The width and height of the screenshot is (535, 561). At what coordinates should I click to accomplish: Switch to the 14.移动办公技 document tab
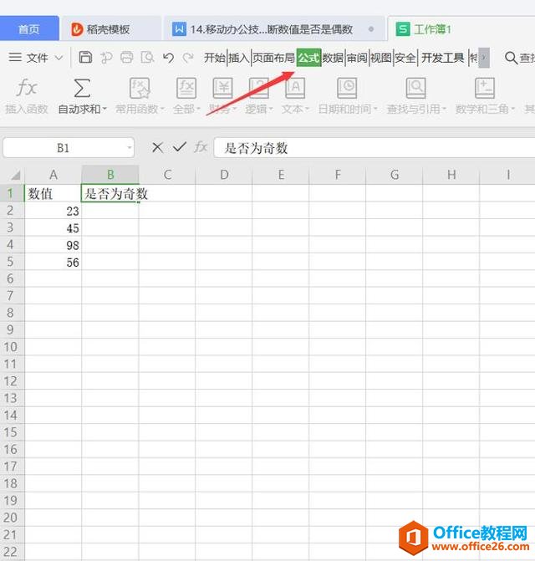click(x=273, y=29)
